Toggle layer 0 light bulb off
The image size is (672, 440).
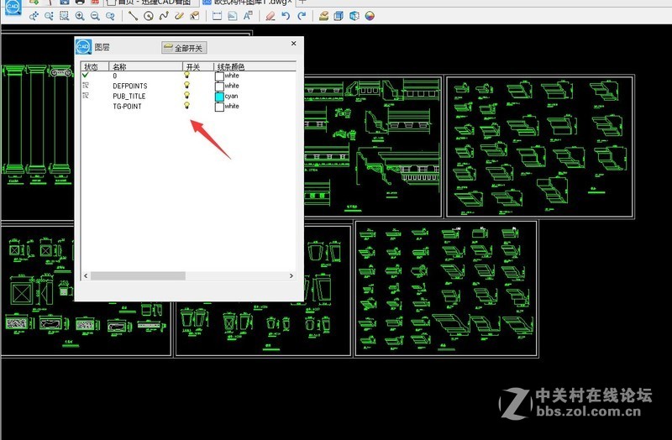tap(186, 75)
